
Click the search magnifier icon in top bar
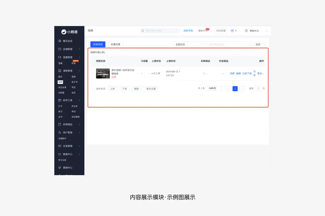tap(143, 31)
